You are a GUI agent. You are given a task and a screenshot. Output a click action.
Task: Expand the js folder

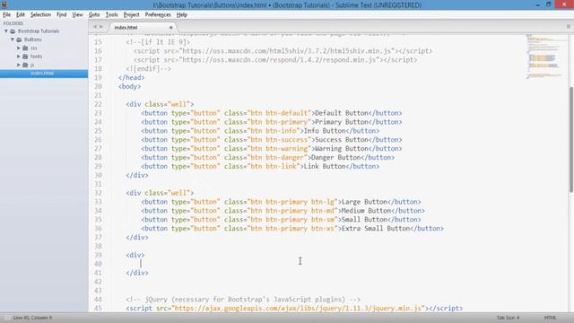pyautogui.click(x=18, y=65)
